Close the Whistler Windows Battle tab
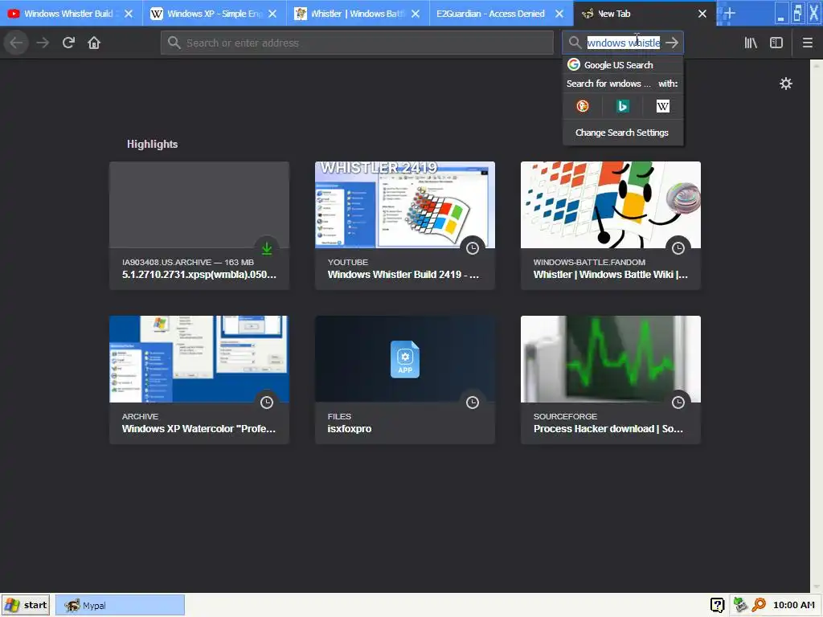 click(x=416, y=14)
